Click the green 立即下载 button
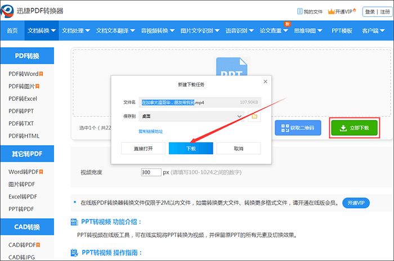The width and height of the screenshot is (394, 261). click(354, 128)
